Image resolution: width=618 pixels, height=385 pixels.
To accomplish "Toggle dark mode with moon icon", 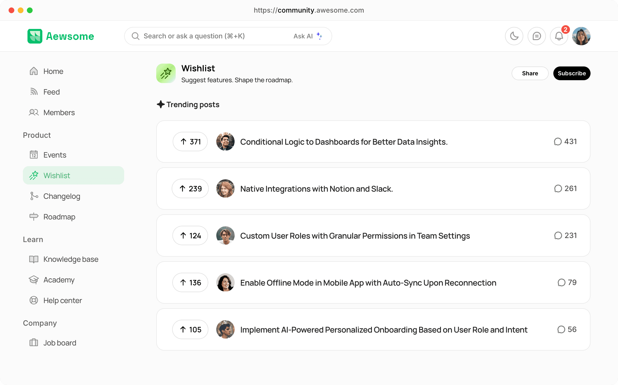I will point(514,36).
